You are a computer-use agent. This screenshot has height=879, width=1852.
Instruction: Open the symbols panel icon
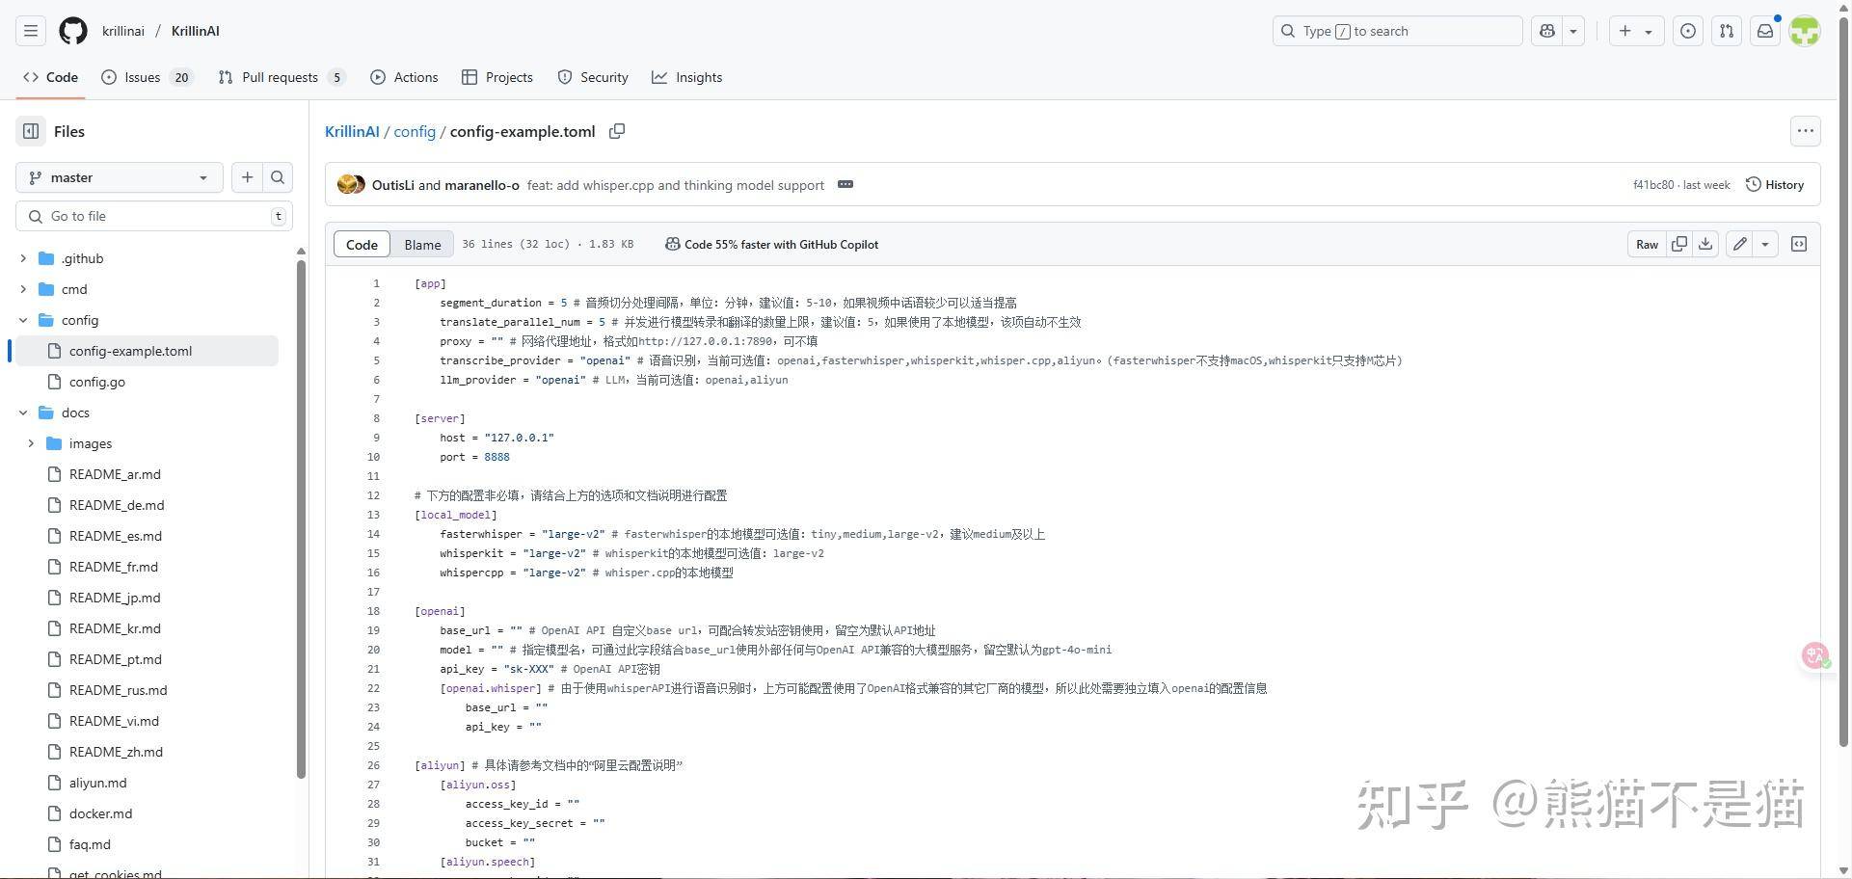[x=1799, y=245]
